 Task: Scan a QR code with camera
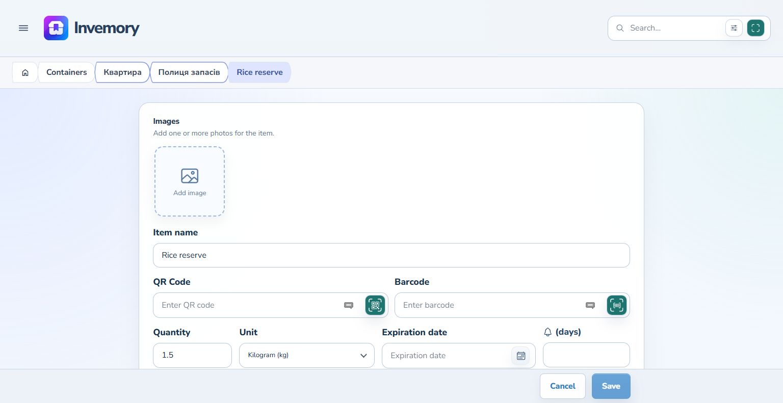pos(375,305)
